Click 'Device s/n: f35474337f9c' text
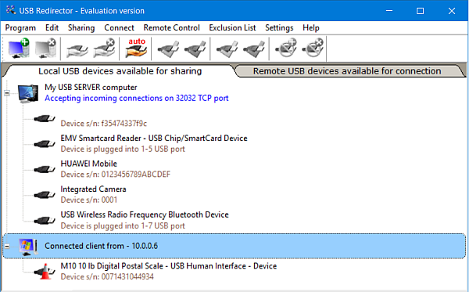This screenshot has height=292, width=469. click(104, 124)
